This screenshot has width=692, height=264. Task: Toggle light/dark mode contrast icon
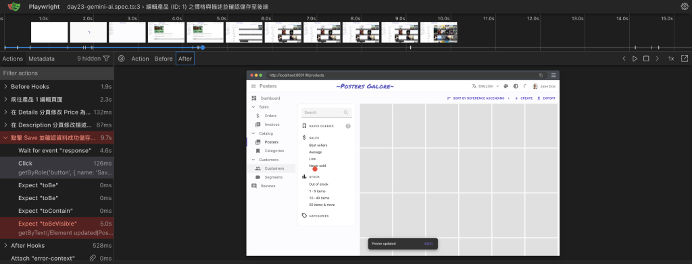coord(516,86)
